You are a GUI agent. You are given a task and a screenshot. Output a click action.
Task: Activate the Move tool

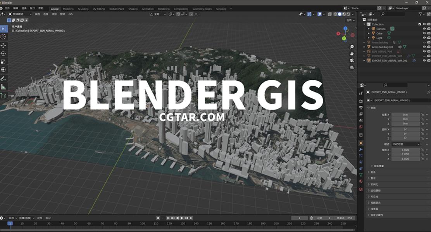[3, 45]
